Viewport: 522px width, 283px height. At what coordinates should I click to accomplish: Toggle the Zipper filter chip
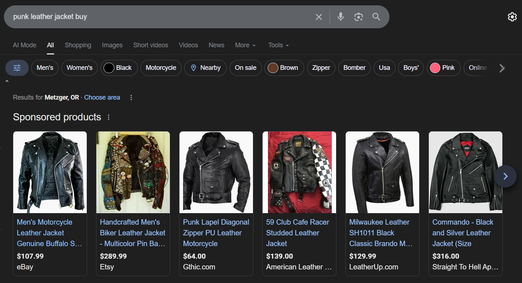(321, 68)
